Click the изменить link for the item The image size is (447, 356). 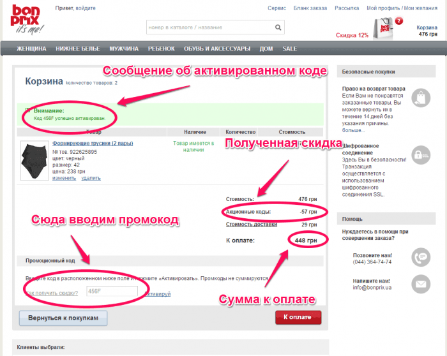(x=64, y=178)
